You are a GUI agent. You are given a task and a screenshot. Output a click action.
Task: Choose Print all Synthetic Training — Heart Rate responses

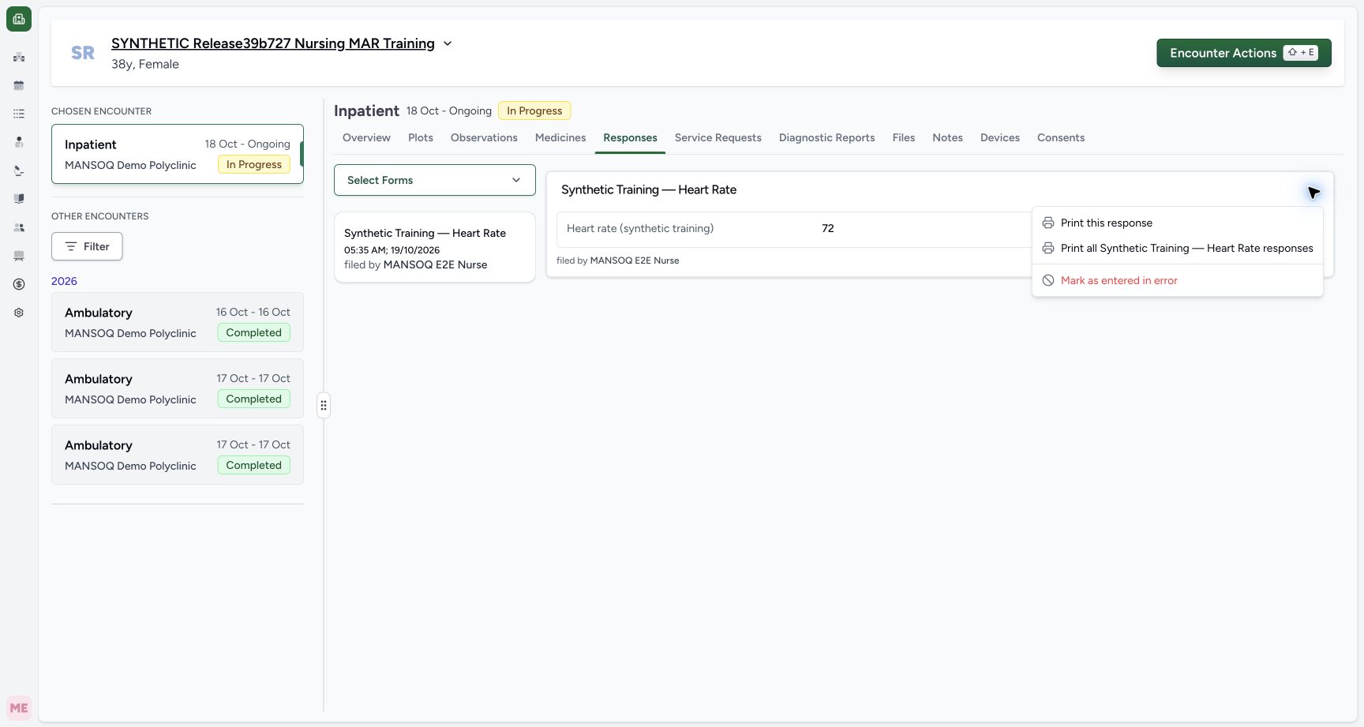tap(1178, 248)
